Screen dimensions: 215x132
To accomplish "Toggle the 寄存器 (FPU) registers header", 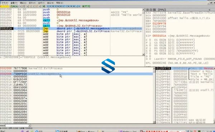I will click(156, 10).
